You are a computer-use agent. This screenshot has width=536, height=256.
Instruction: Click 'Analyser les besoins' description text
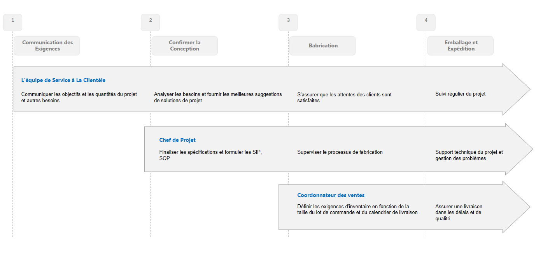pyautogui.click(x=217, y=98)
